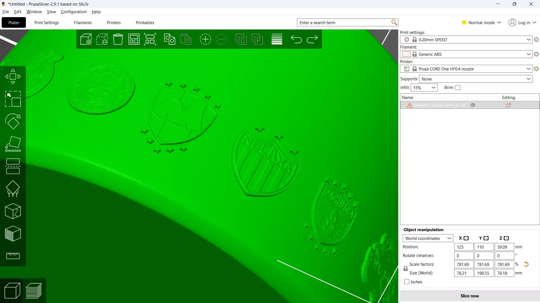Open the Print Settings tab

tap(46, 22)
